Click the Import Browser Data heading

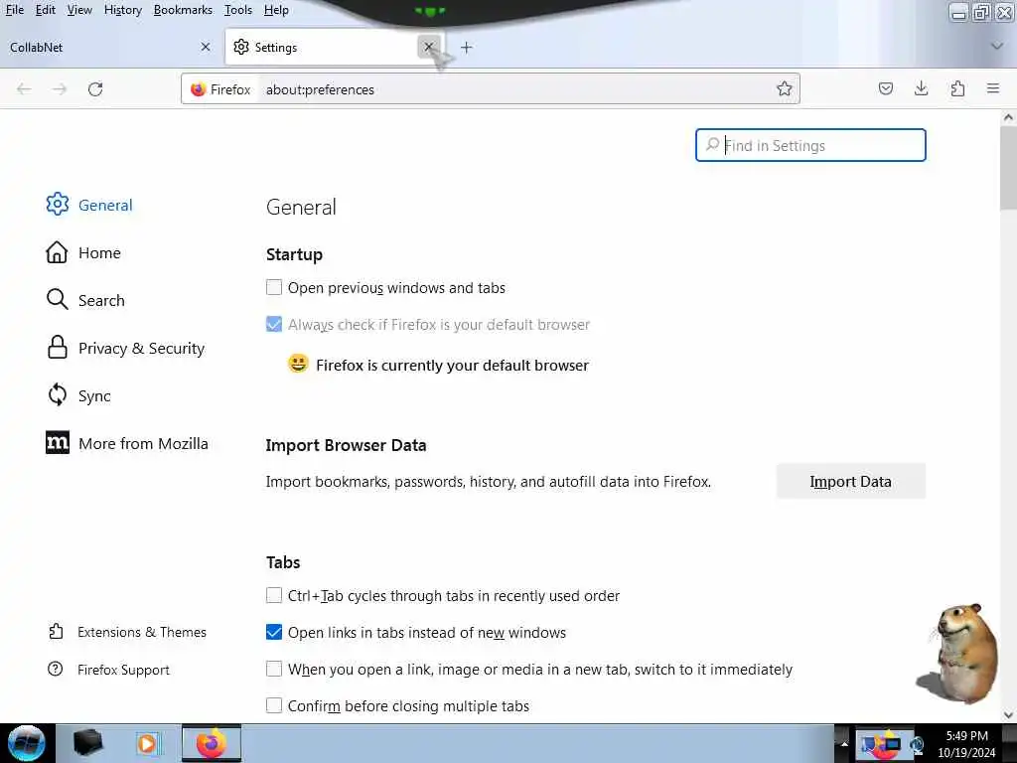point(346,445)
